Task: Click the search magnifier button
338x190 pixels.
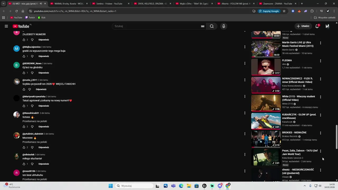Action: 212,26
